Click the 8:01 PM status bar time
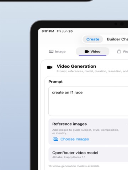This screenshot has height=170, width=128. coord(48,31)
